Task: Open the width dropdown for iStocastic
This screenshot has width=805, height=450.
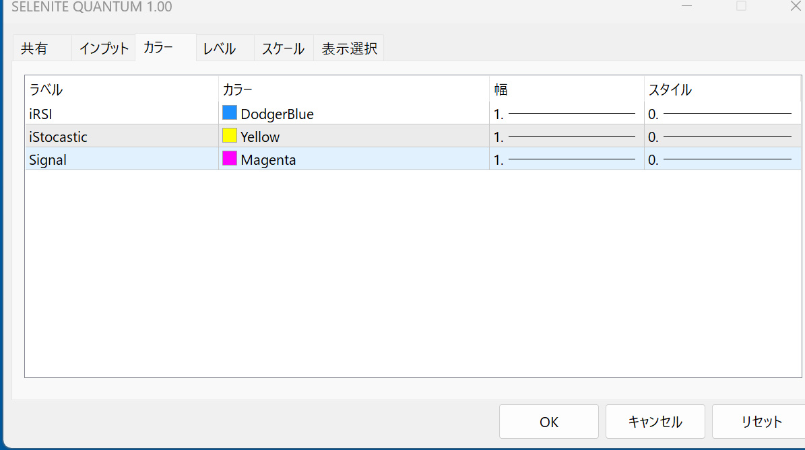Action: point(566,137)
